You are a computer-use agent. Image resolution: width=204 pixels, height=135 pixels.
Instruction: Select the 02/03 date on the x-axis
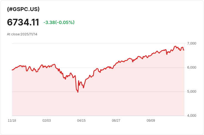[47, 121]
